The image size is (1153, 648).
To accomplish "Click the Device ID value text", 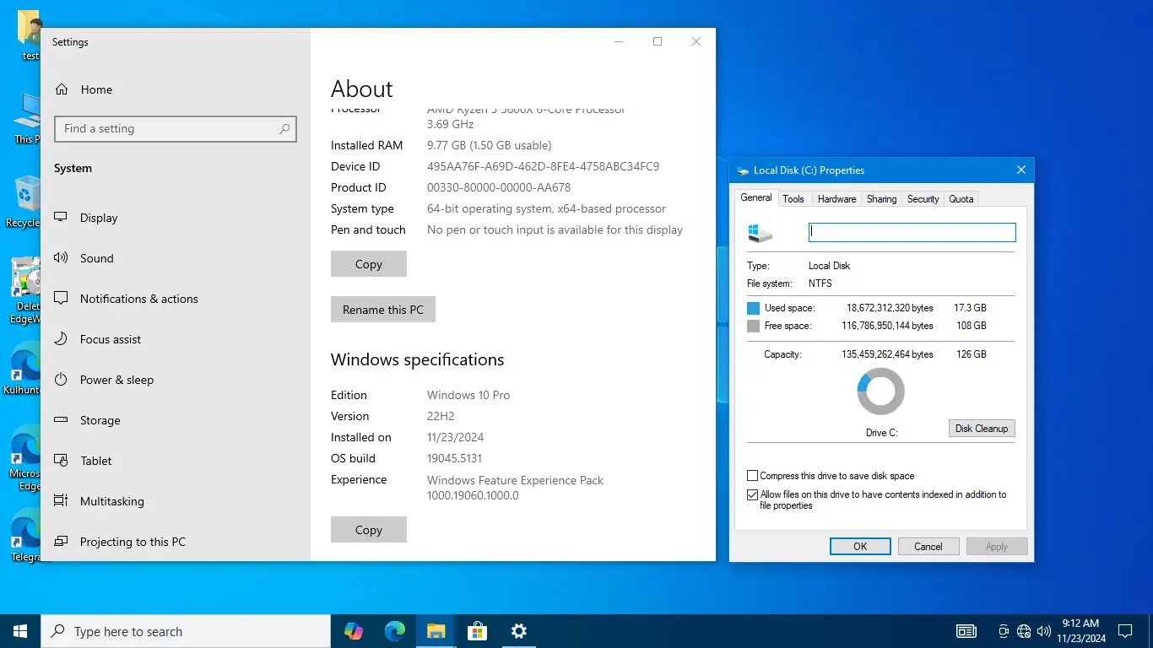I will point(543,166).
